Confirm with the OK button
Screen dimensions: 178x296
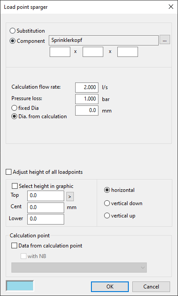point(110,287)
